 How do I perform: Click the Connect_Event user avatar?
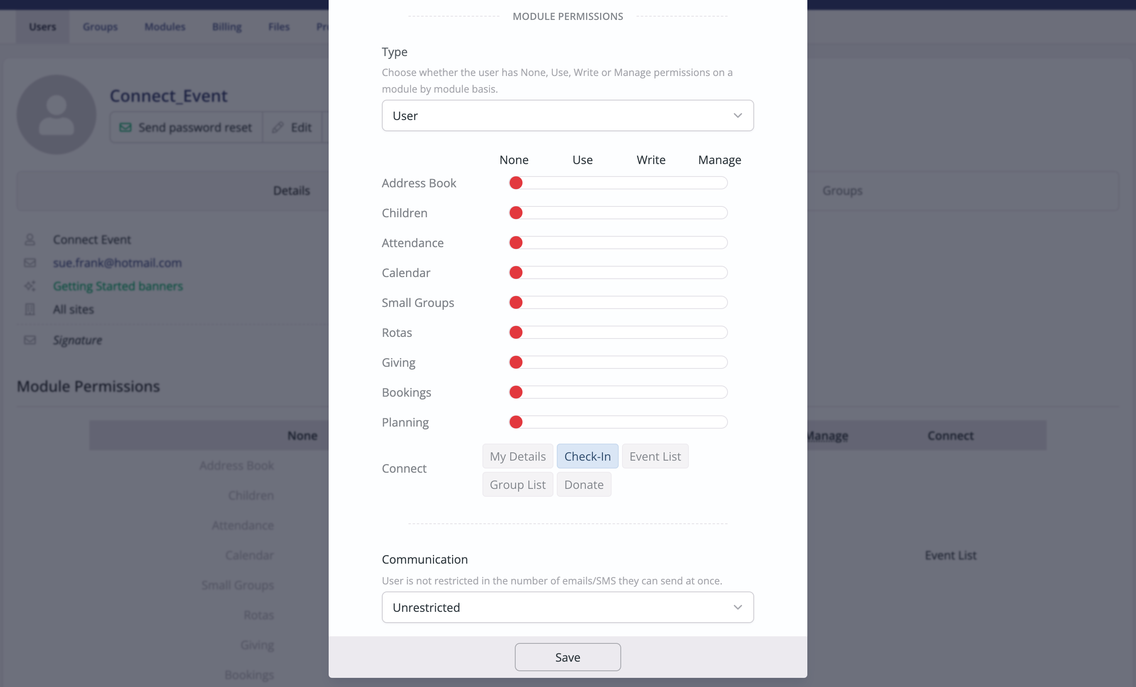point(56,115)
